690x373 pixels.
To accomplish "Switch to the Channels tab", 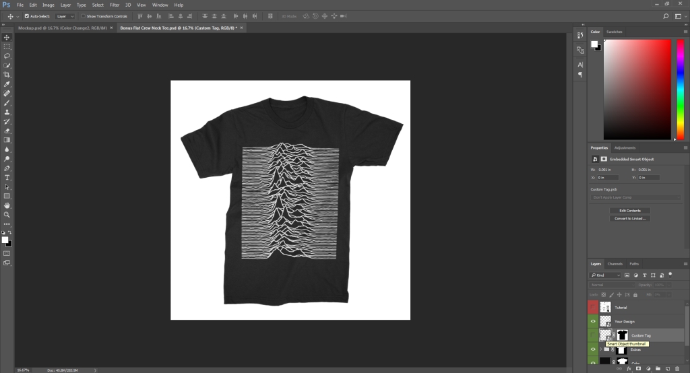I will [615, 264].
